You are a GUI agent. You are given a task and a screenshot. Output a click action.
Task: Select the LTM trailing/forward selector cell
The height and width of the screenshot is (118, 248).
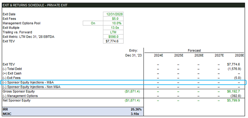[x=113, y=32]
